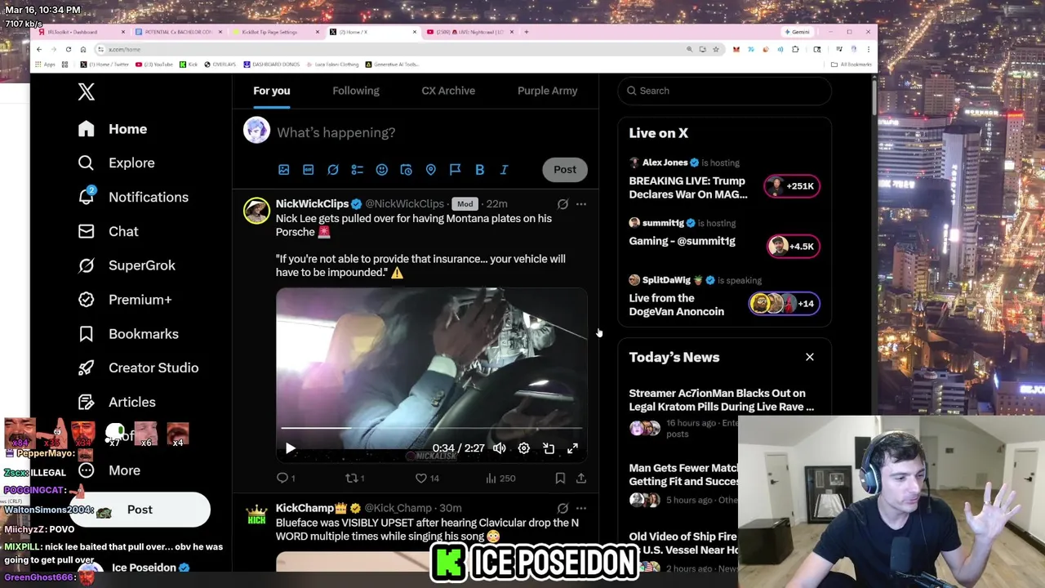Click Grok icon on KickChamp post
The height and width of the screenshot is (588, 1045).
point(563,509)
